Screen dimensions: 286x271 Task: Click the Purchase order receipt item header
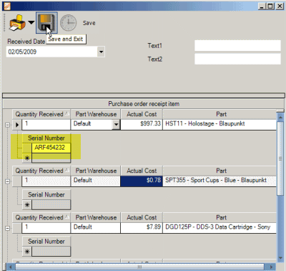pos(144,104)
